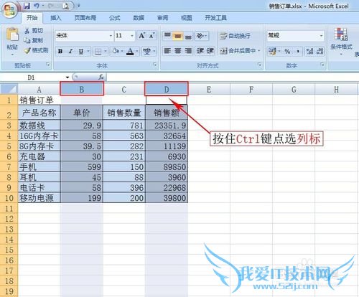Apply fill color with the paint bucket
This screenshot has height=297, width=359.
116,51
